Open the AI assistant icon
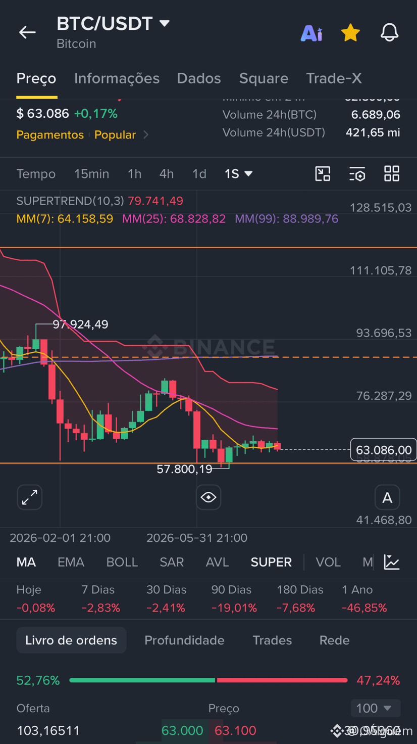 click(311, 33)
